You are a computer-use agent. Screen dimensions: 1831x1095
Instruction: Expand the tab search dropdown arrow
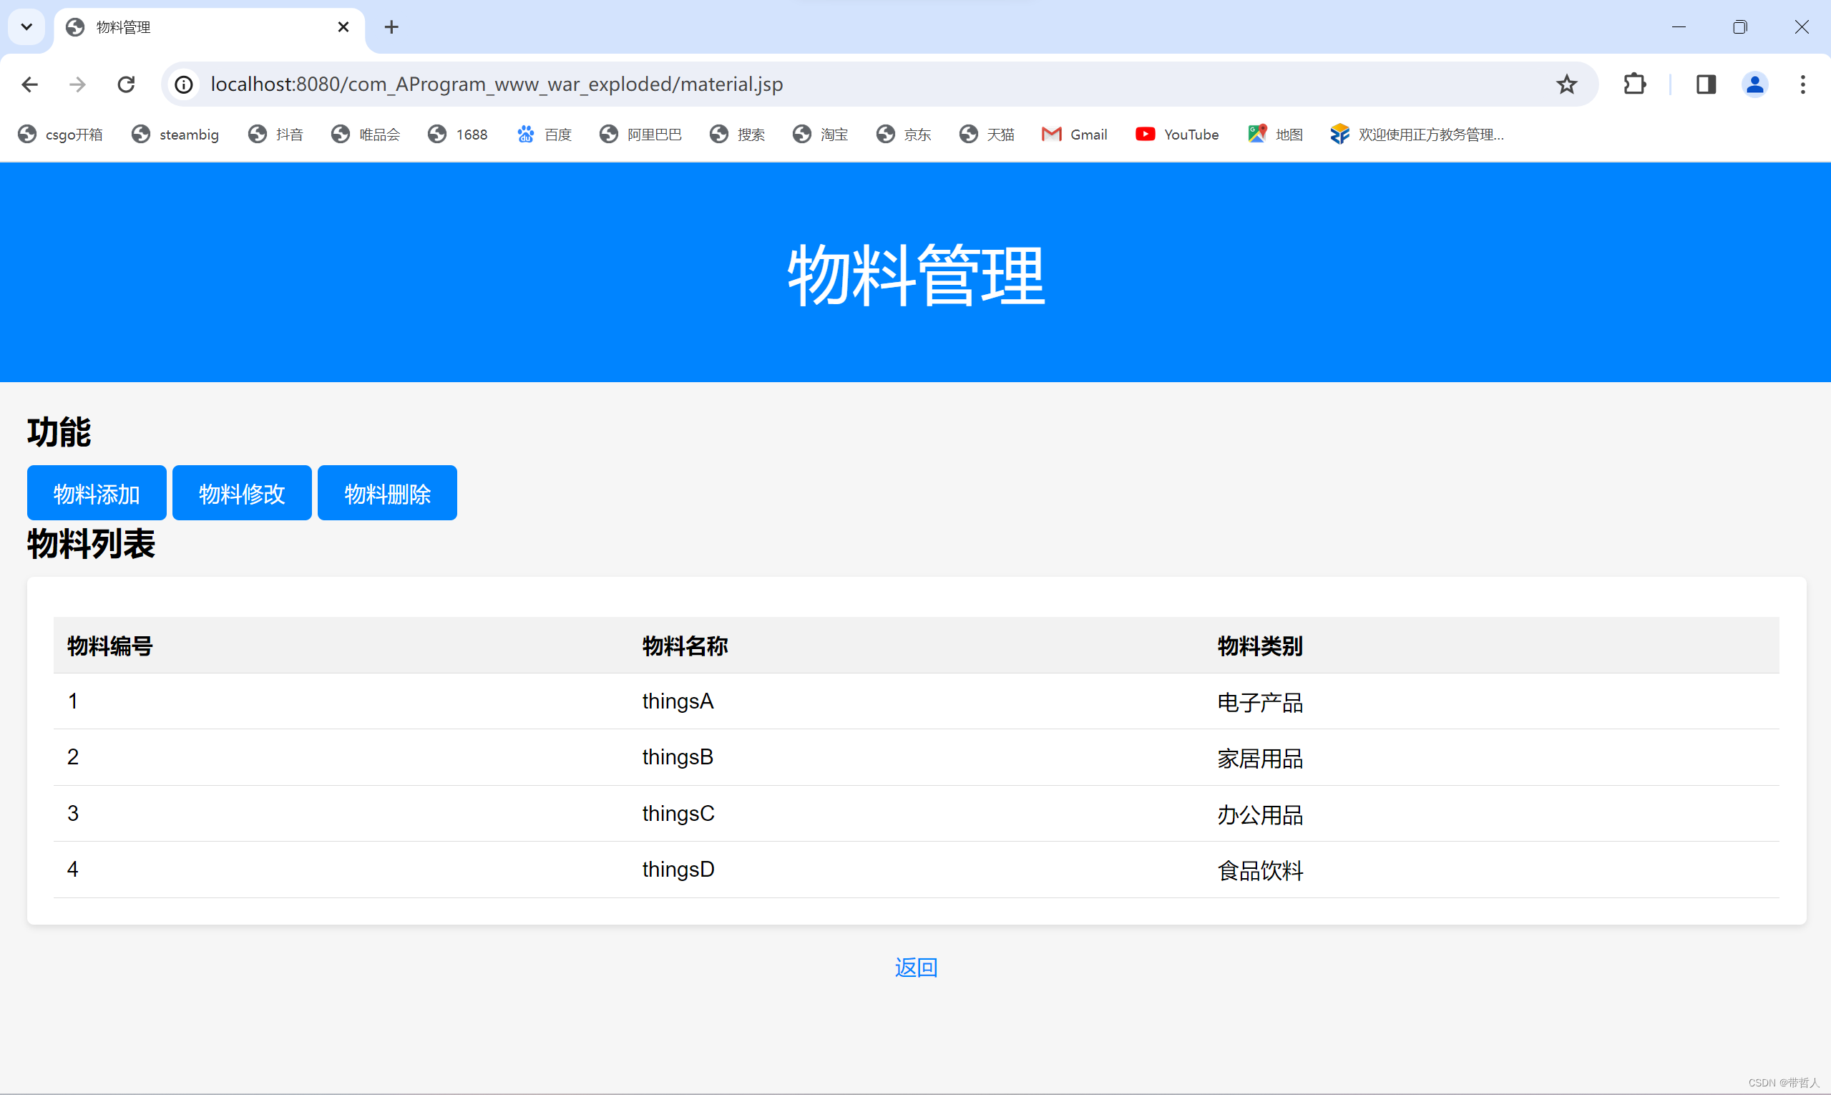click(26, 27)
